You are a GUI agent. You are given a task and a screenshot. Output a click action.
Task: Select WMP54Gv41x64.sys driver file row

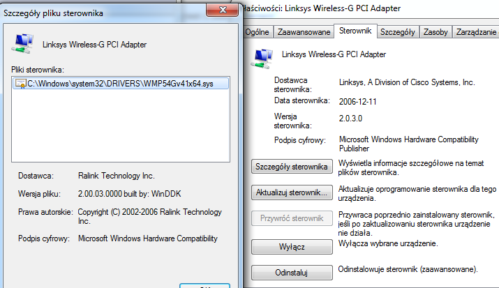coord(121,84)
